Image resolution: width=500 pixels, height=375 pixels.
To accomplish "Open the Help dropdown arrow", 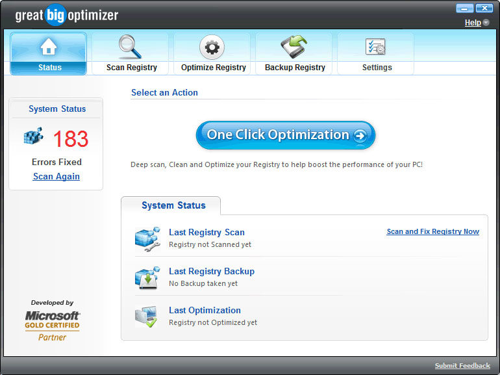I will (x=486, y=22).
